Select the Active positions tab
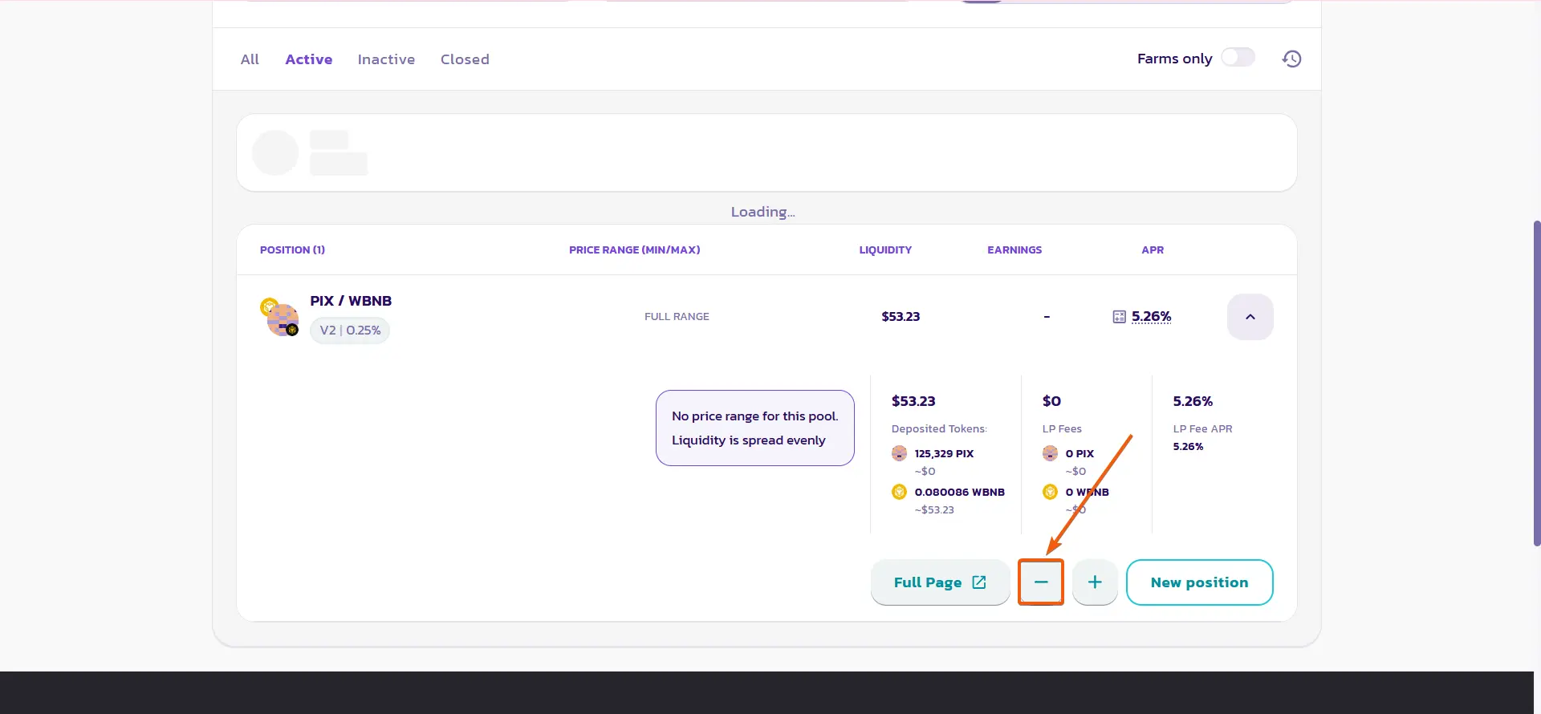This screenshot has width=1541, height=714. pyautogui.click(x=309, y=59)
